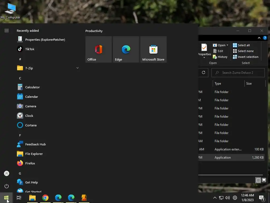The image size is (270, 203).
Task: Open File Explorer taskbar icon
Action: click(x=32, y=198)
